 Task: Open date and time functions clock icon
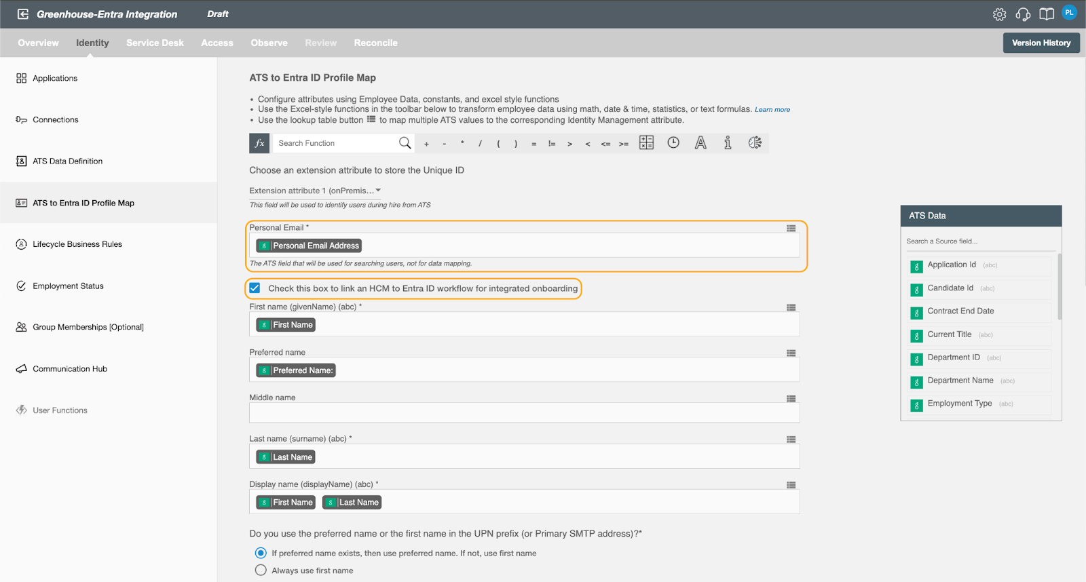[x=673, y=142]
